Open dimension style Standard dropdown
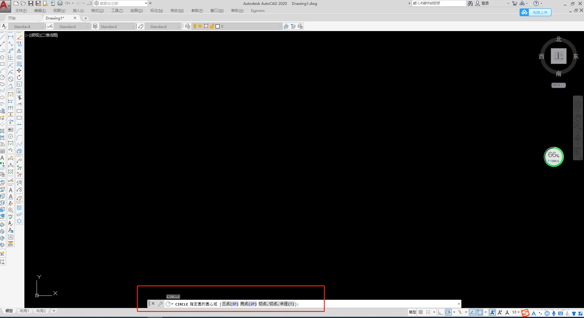 pos(72,26)
